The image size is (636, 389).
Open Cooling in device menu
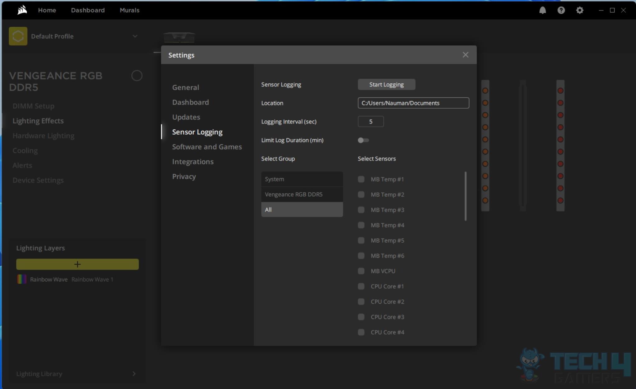coord(25,151)
